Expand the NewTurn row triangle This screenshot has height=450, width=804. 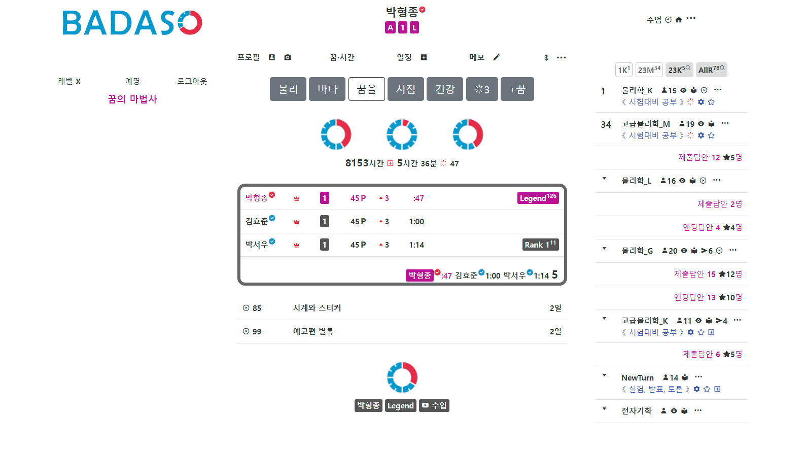coord(604,375)
